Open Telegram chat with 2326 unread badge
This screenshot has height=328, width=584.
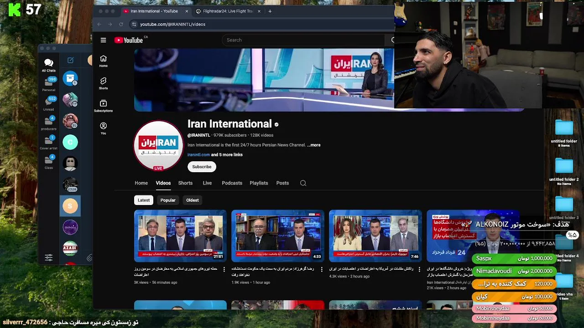click(70, 184)
